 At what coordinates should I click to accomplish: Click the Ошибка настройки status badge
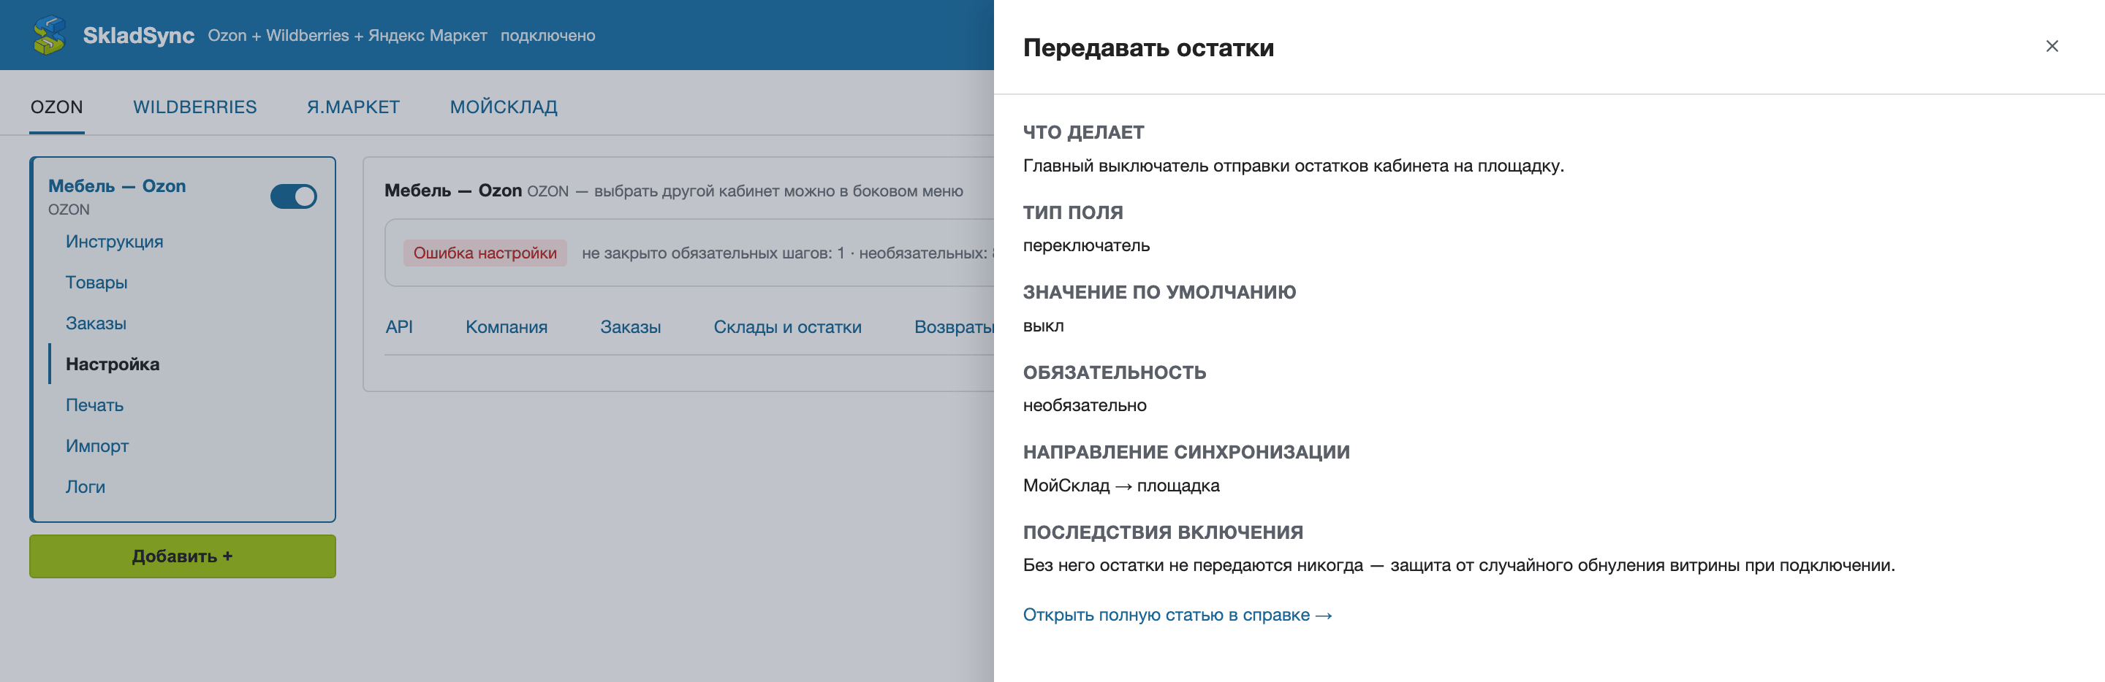(x=485, y=253)
